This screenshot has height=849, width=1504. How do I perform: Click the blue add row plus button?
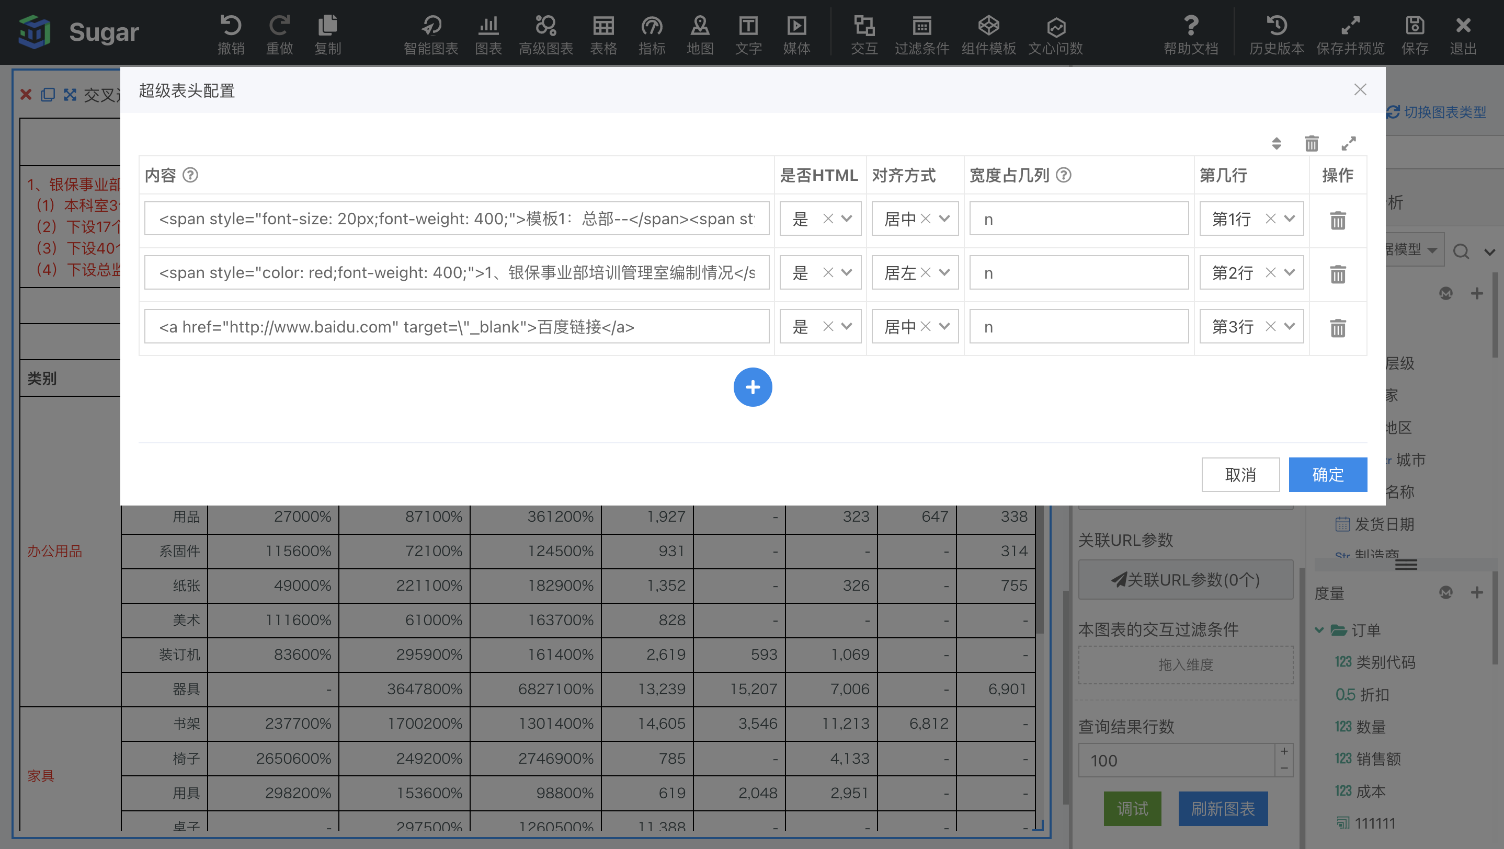pos(753,387)
